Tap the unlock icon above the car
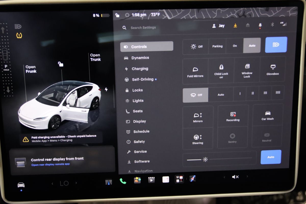306x204 pixels. pyautogui.click(x=60, y=64)
